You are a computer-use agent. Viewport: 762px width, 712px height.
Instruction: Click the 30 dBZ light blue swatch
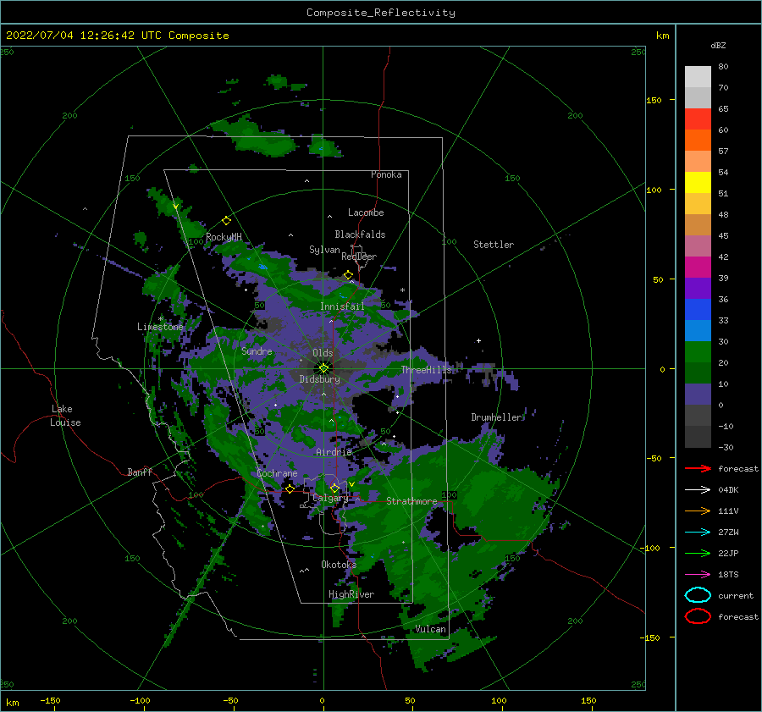[x=698, y=330]
